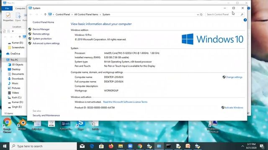Open the Python desktop icon

coord(66,125)
